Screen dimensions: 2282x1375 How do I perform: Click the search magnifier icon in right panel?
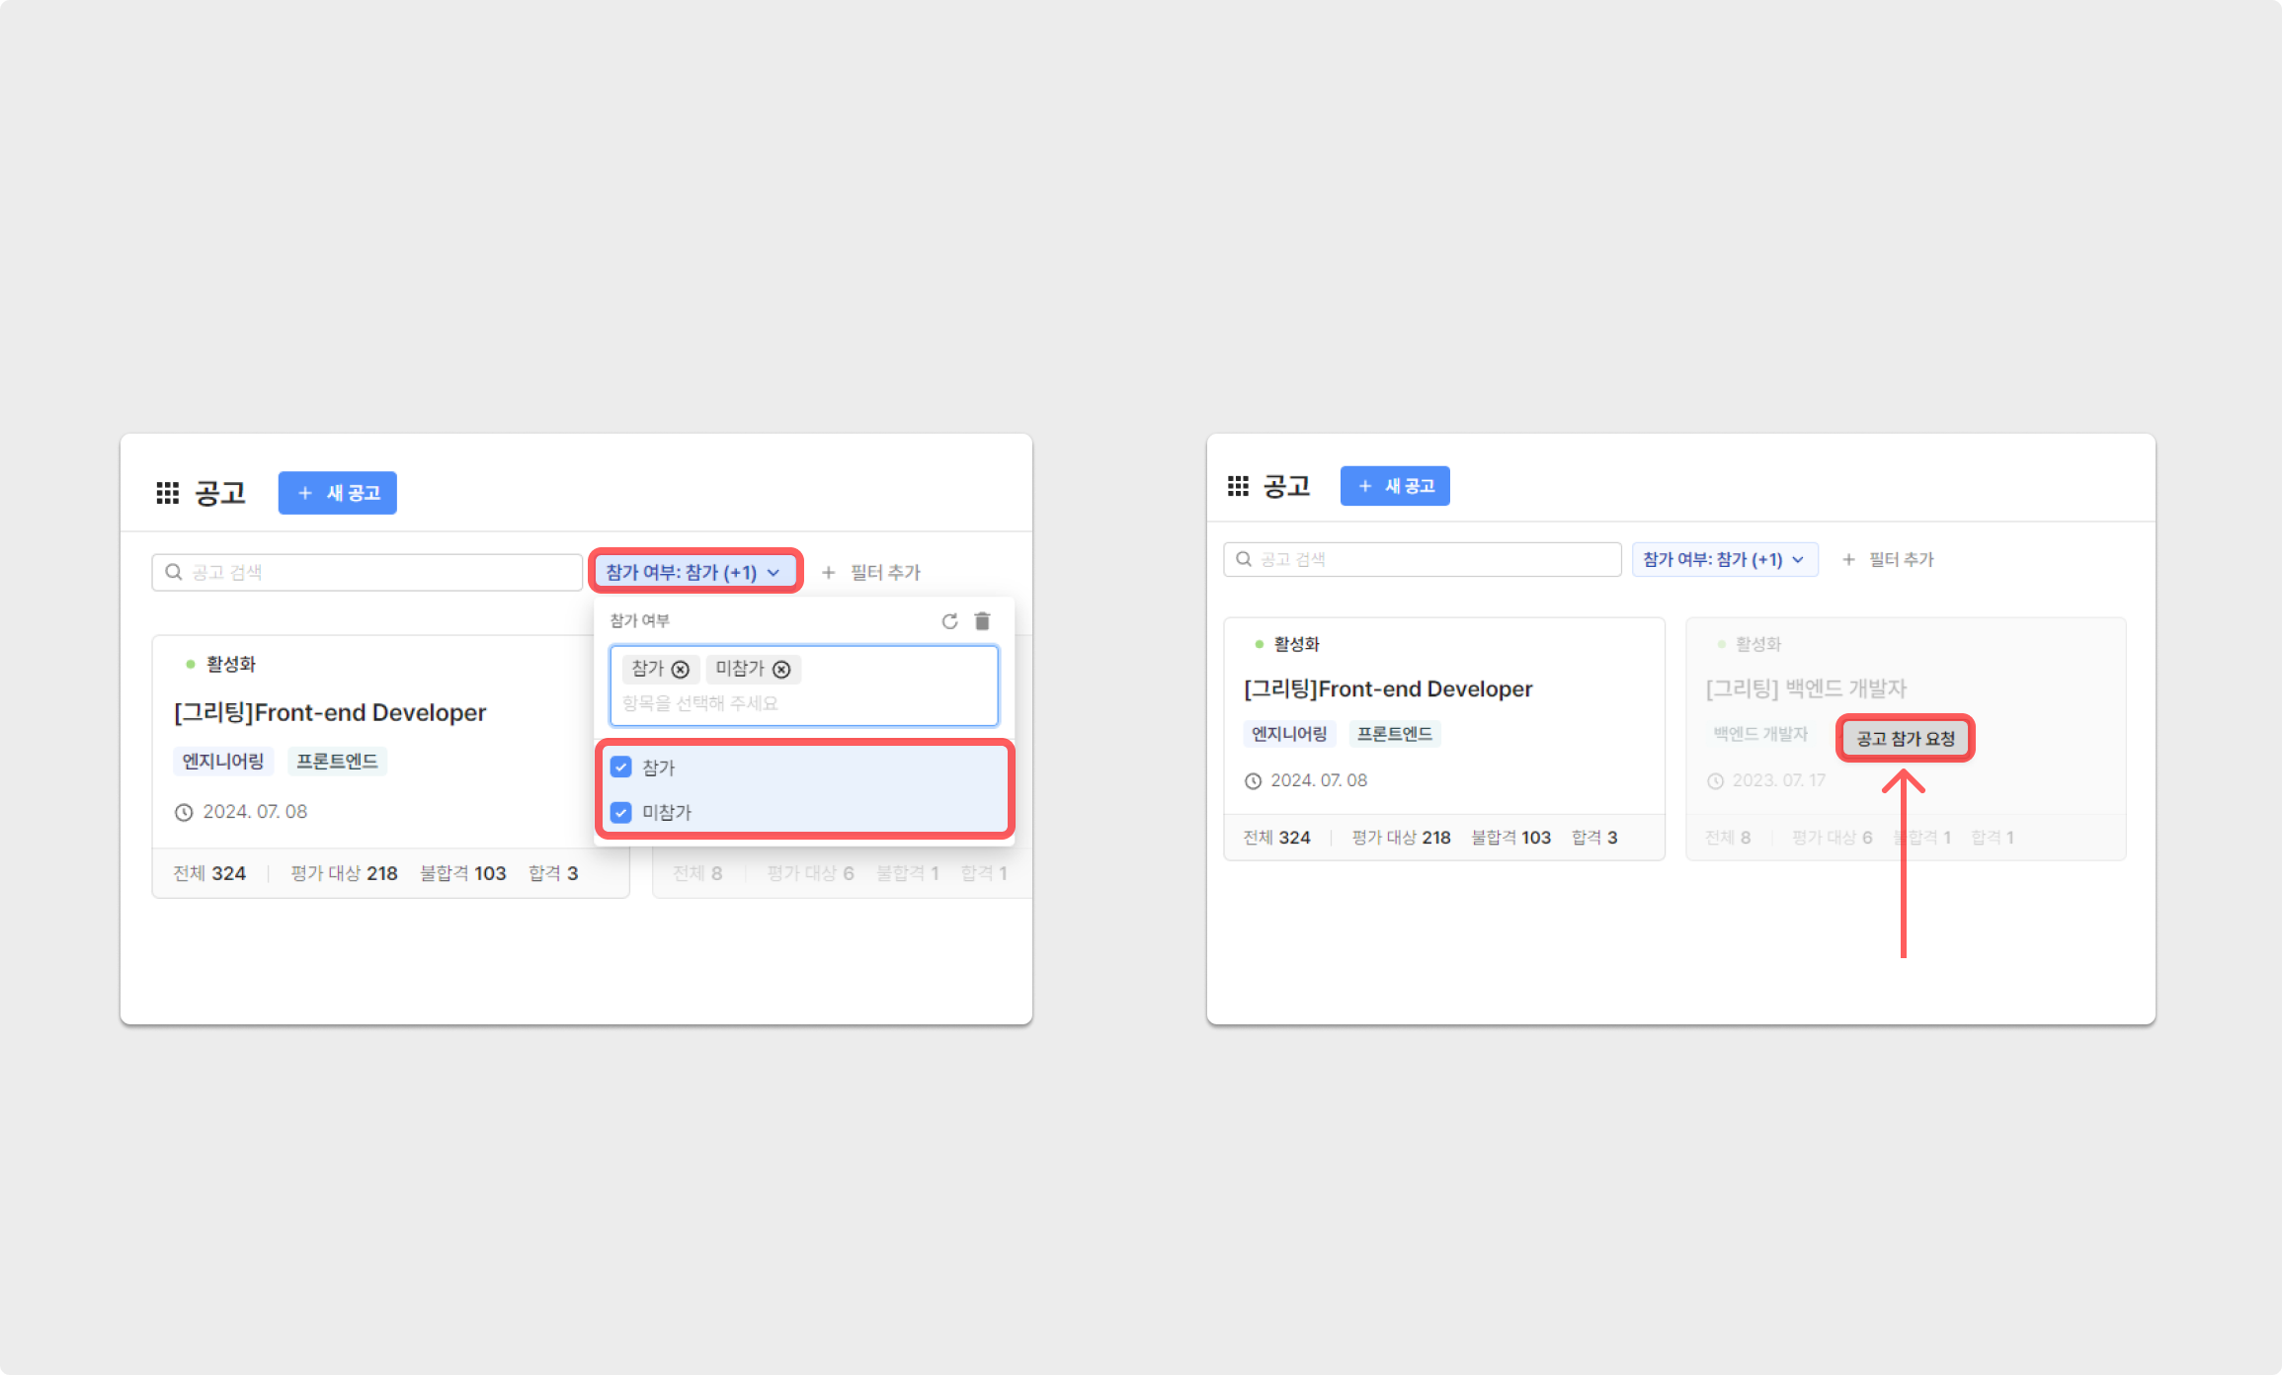point(1244,559)
